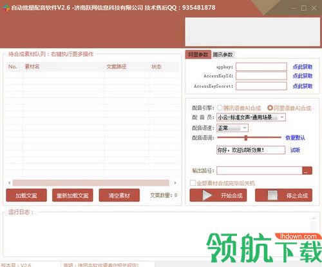Click the app logo icon in title bar

point(6,8)
